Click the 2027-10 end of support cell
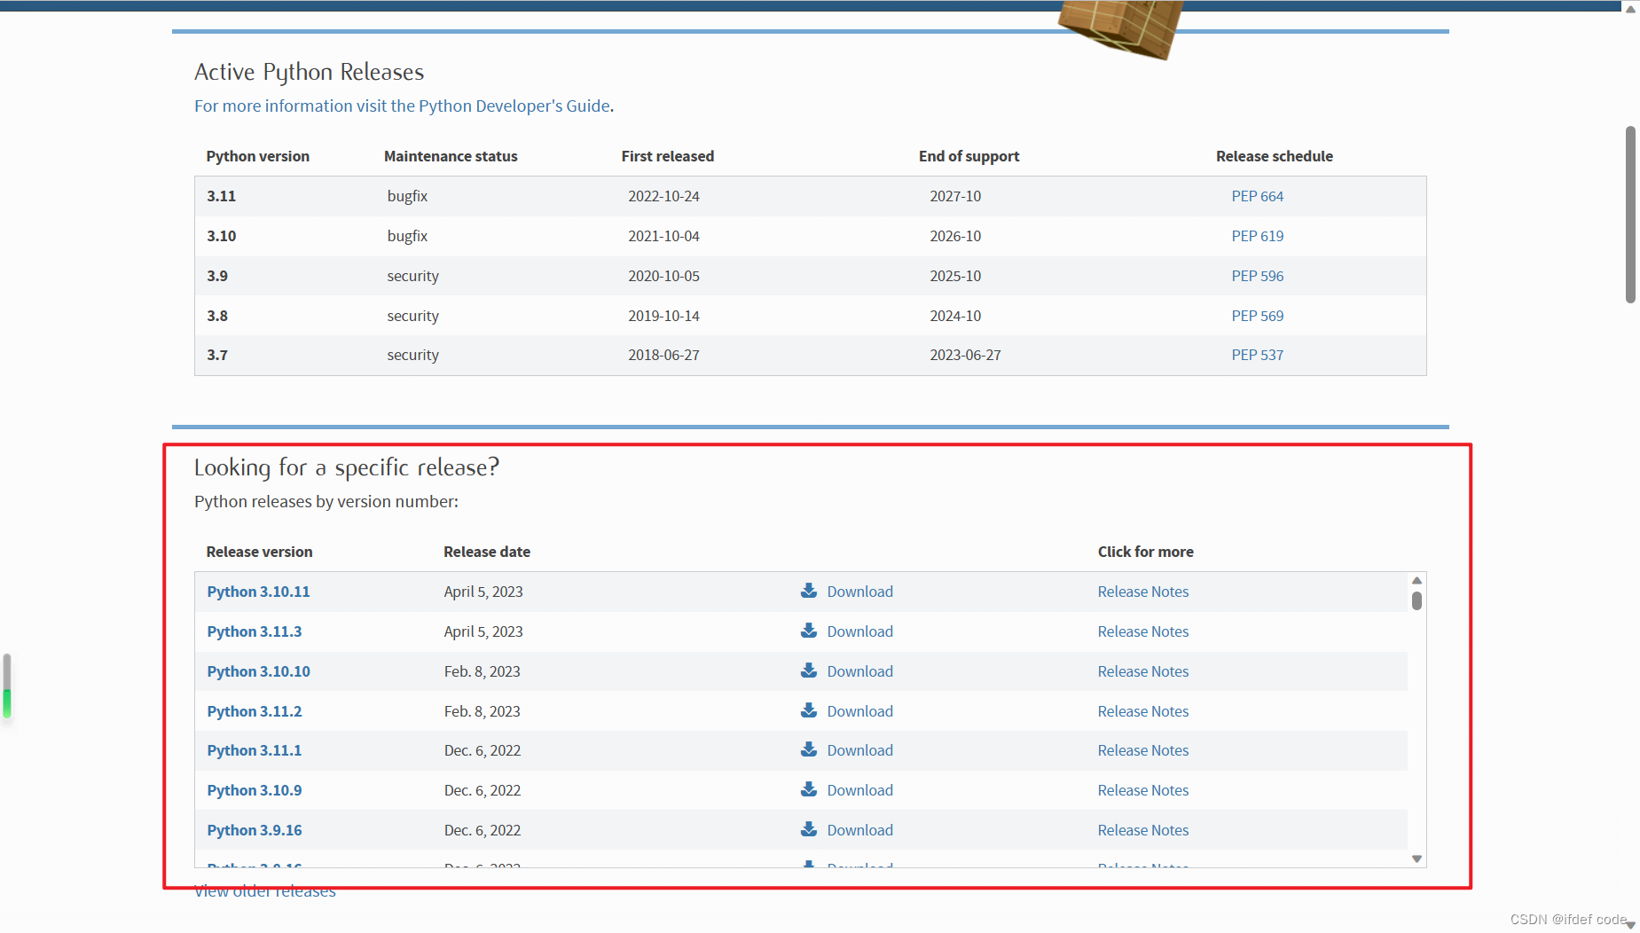Screen dimensions: 1640x933 click(955, 196)
